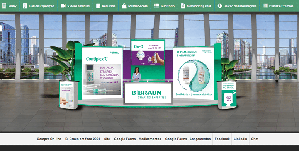
Task: Click the video camera icon for Vídeos e mídias
Action: (x=63, y=6)
